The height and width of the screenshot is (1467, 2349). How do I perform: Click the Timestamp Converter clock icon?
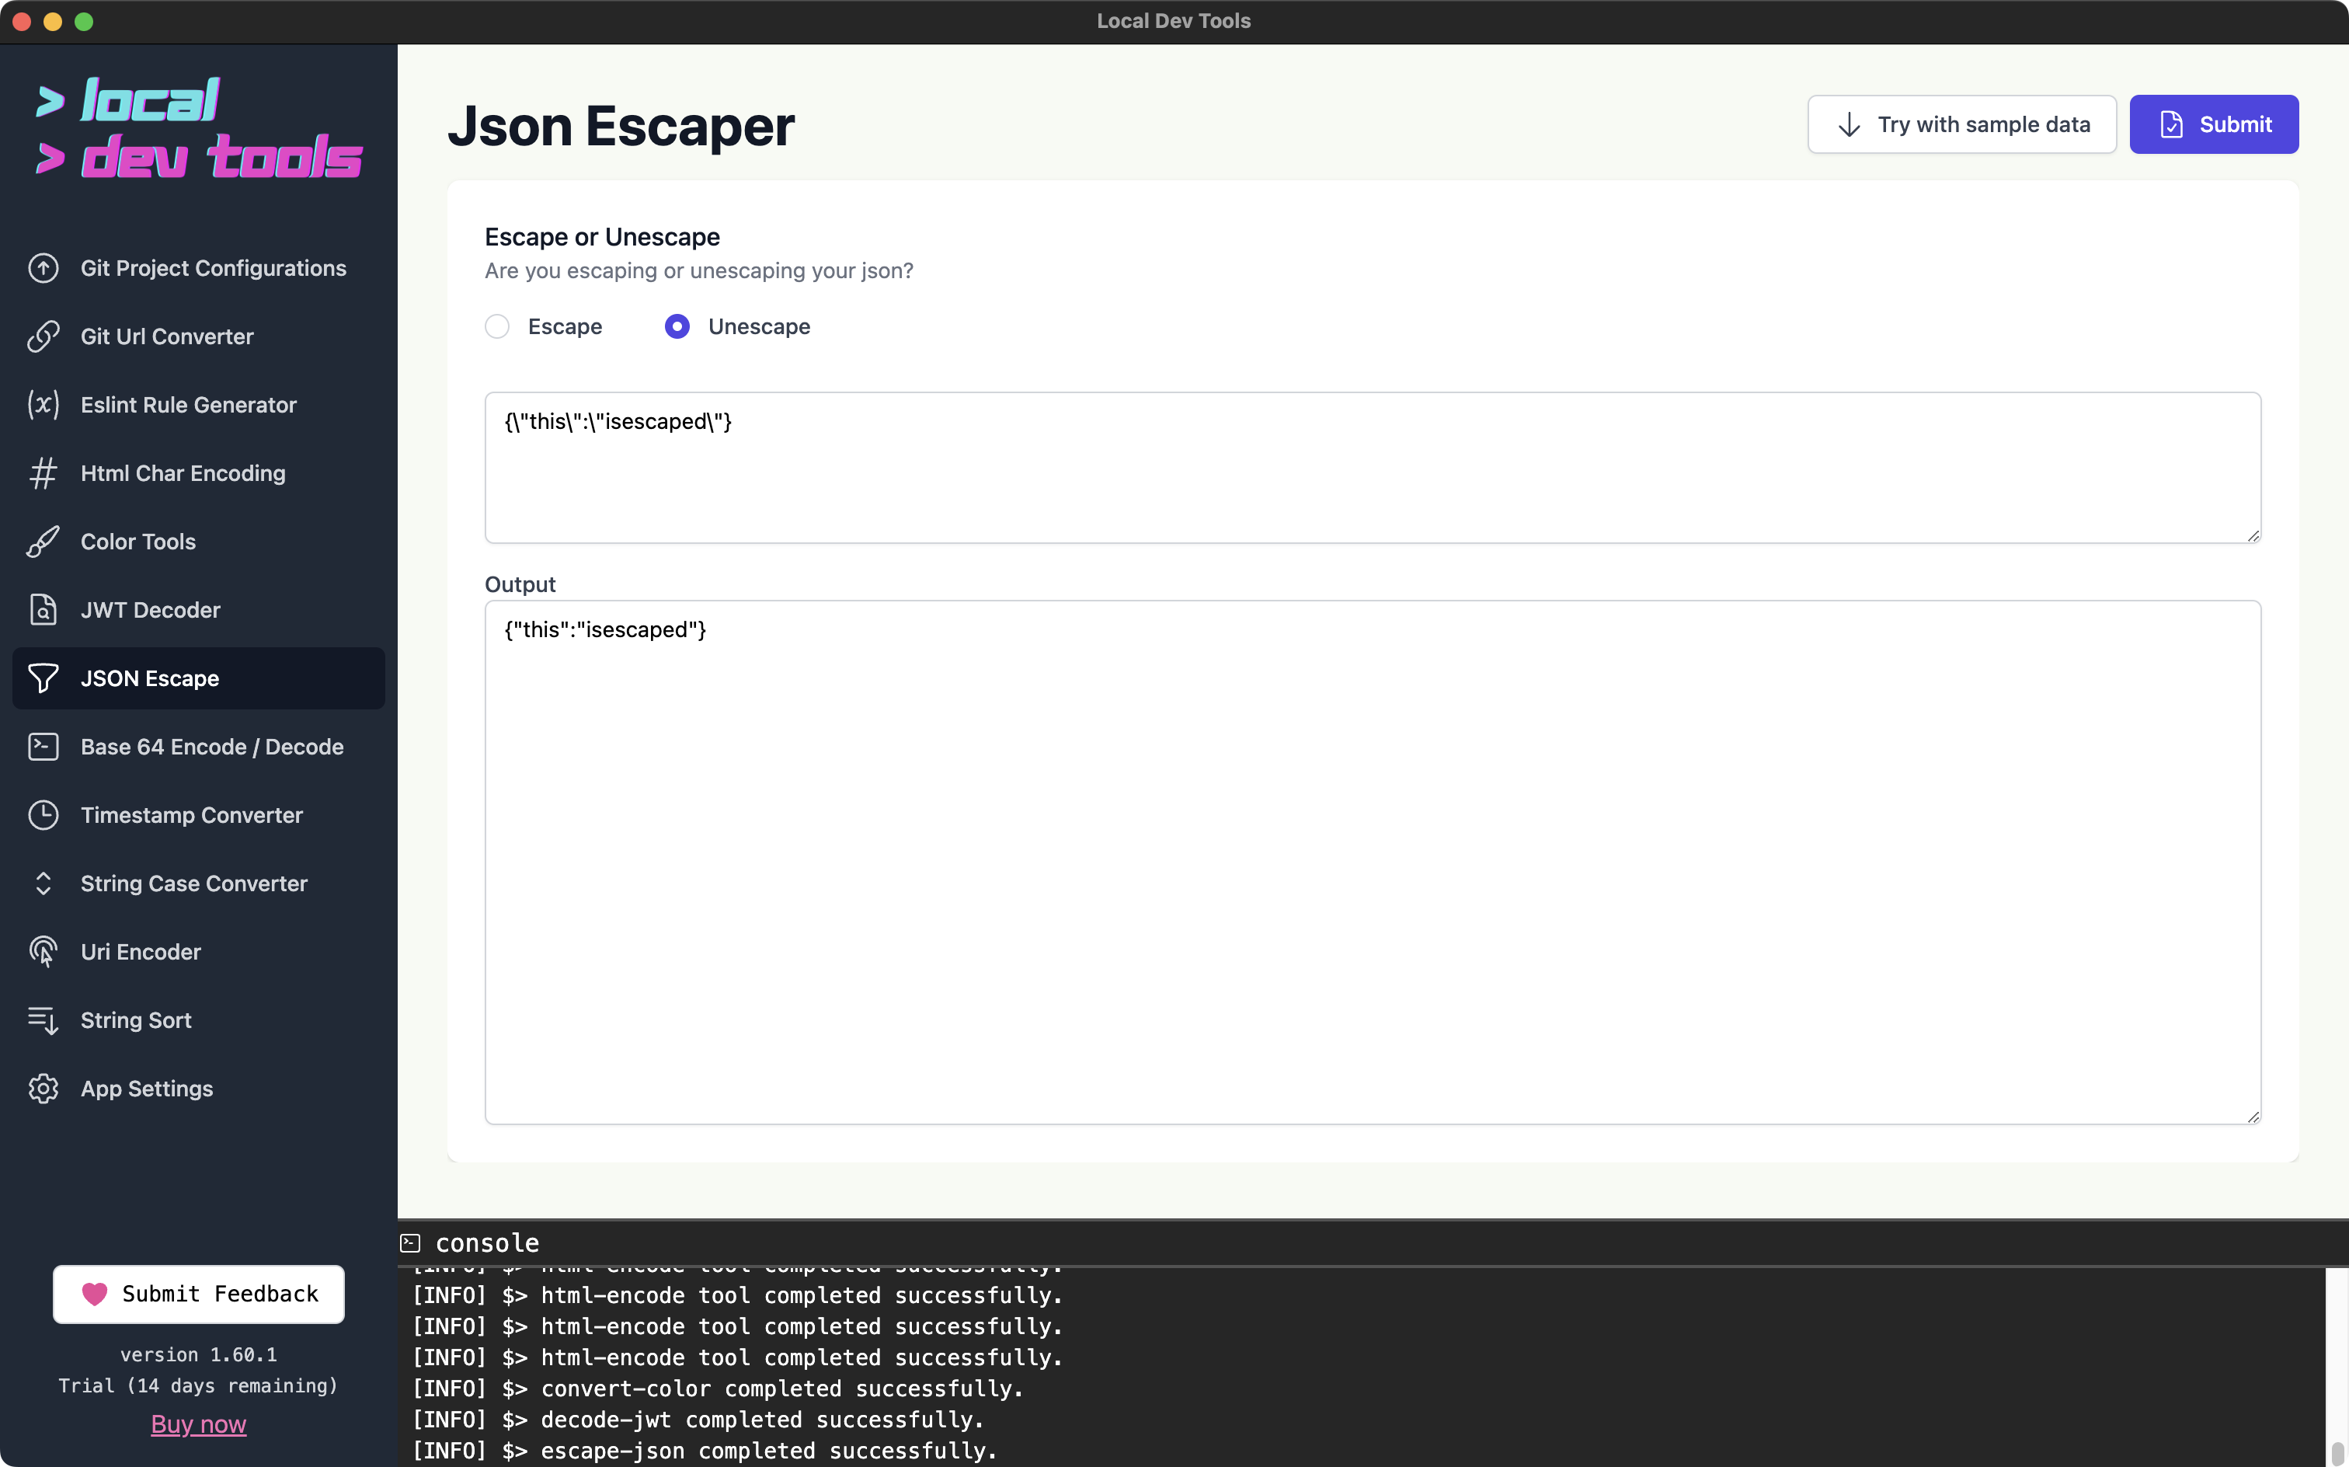(x=43, y=815)
